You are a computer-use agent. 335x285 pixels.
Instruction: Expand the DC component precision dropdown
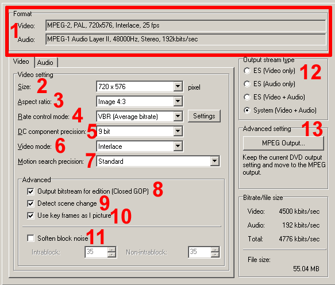[140, 132]
